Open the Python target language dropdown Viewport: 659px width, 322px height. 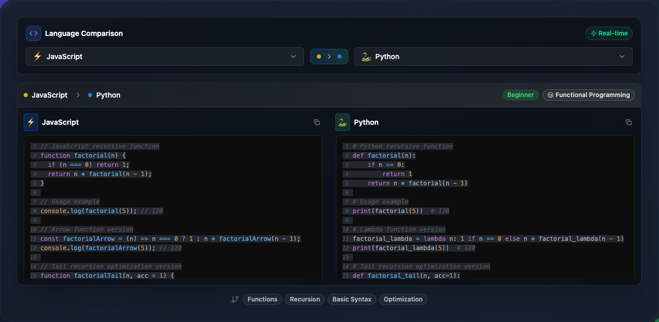493,56
